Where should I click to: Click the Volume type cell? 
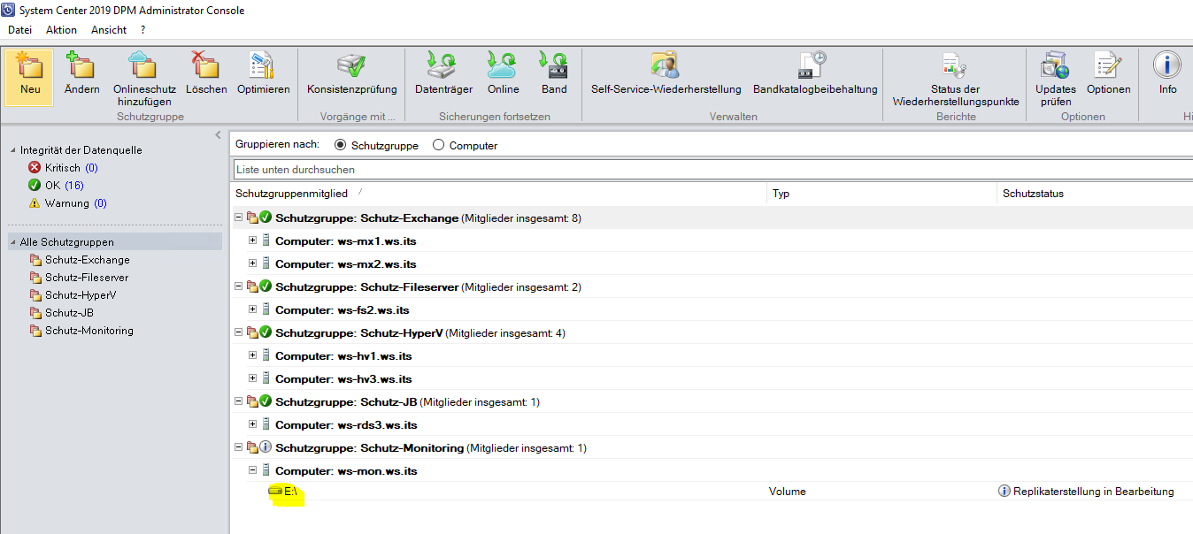(x=788, y=491)
